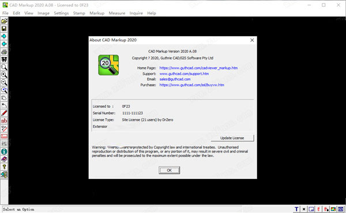Screen dimensions: 346x213
Task: Open the Measure menu
Action: point(116,13)
